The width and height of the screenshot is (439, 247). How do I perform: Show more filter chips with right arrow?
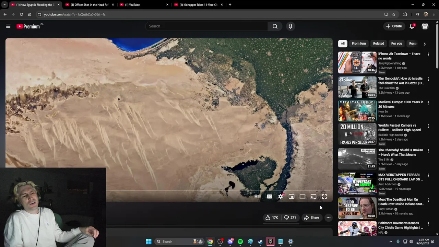(x=425, y=44)
